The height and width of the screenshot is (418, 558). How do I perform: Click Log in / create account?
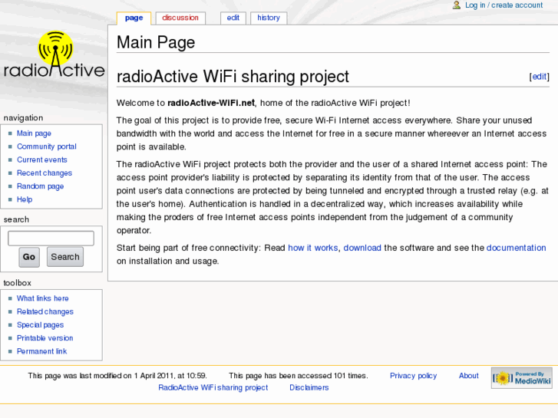[x=504, y=5]
